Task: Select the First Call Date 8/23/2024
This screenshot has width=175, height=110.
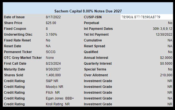Action: [53, 64]
